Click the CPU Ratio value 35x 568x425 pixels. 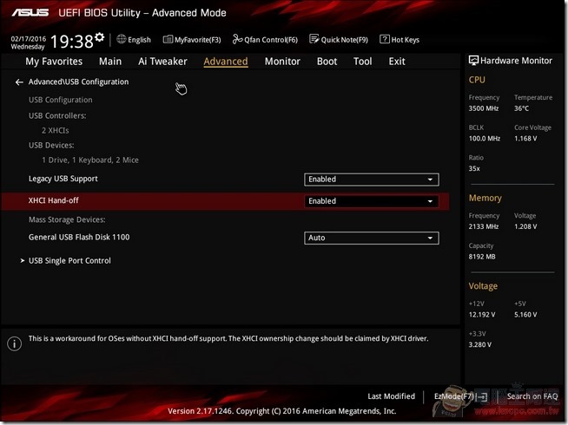(474, 168)
